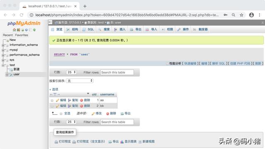265x149 pixels.
Task: Click the zoom magnifier icon in address bar
Action: coord(234,15)
